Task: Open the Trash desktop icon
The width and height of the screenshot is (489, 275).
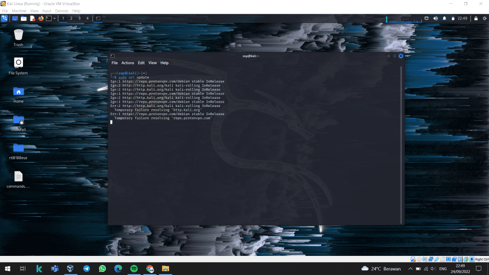Action: click(x=18, y=35)
